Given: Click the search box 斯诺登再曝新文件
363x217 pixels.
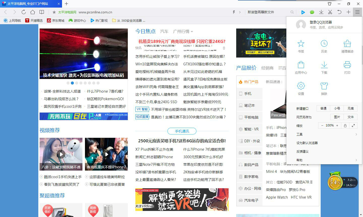Looking at the screenshot, I should coord(267,12).
